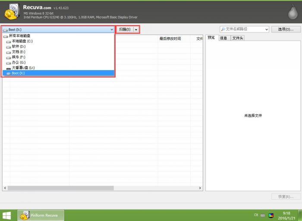Open the Windows Start menu
The width and height of the screenshot is (302, 221).
pyautogui.click(x=7, y=215)
